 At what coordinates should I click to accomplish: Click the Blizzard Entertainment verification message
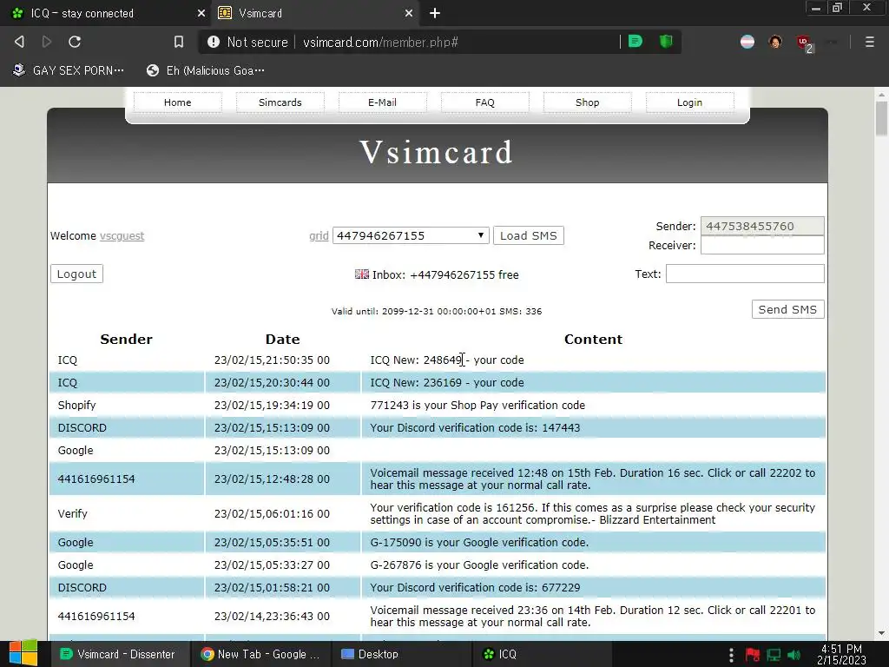(592, 513)
